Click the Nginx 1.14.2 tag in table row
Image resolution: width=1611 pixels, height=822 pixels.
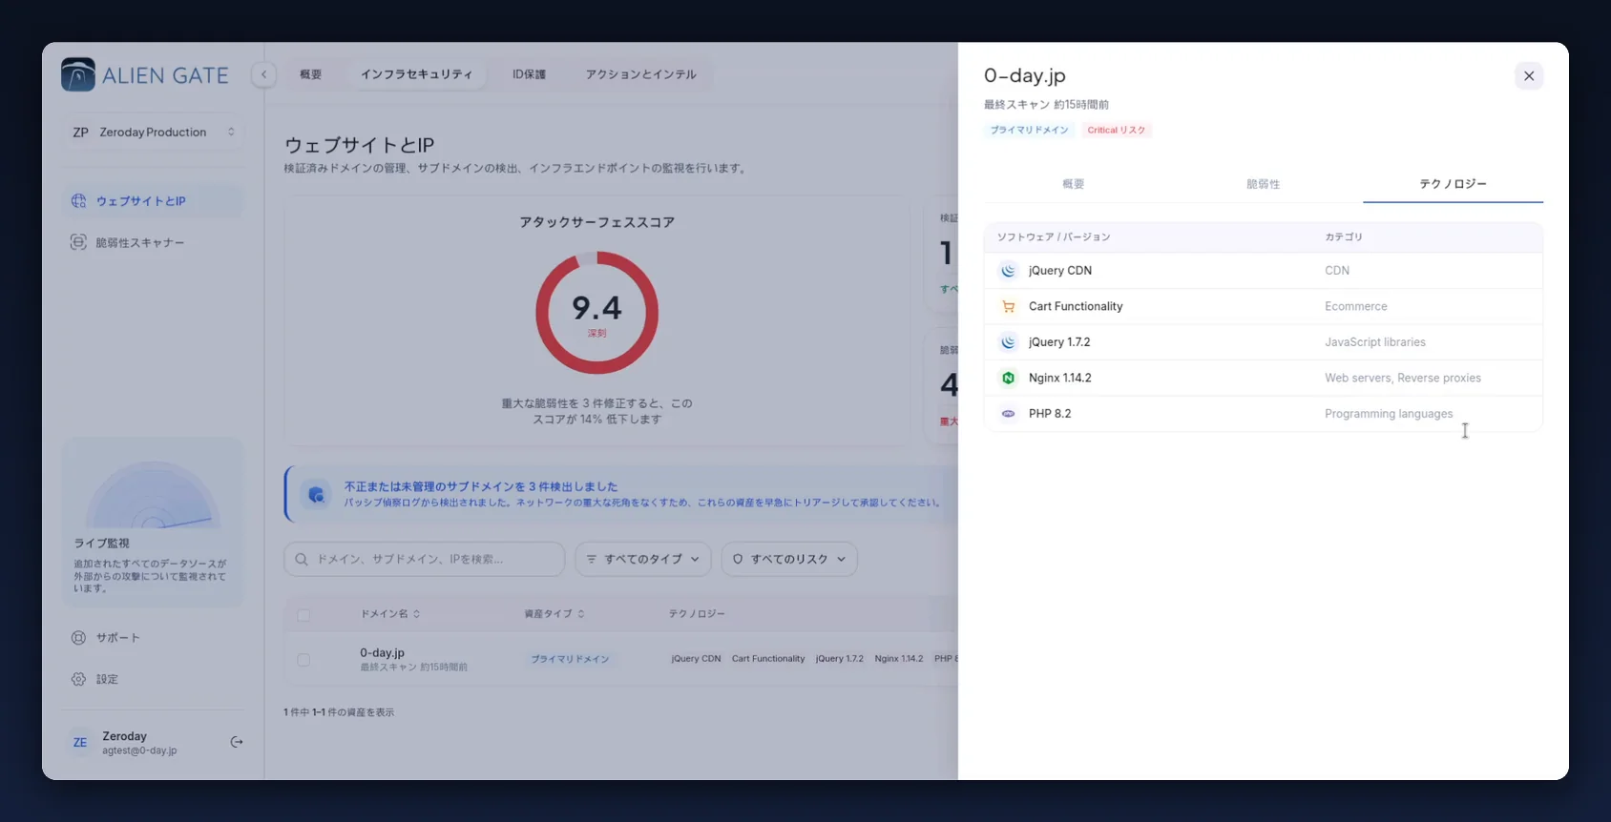point(898,659)
